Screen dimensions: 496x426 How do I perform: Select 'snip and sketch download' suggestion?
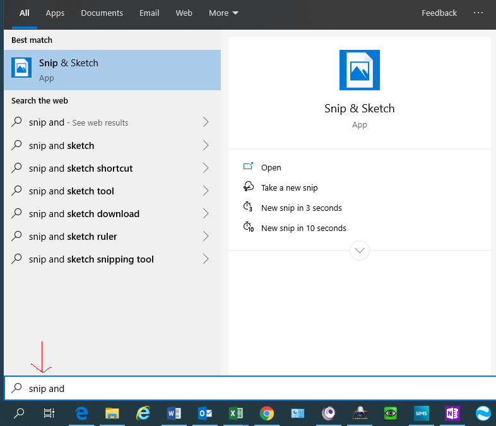112,213
